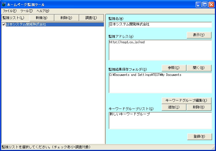Click the 新規(N) button
216x151 pixels.
42,18
